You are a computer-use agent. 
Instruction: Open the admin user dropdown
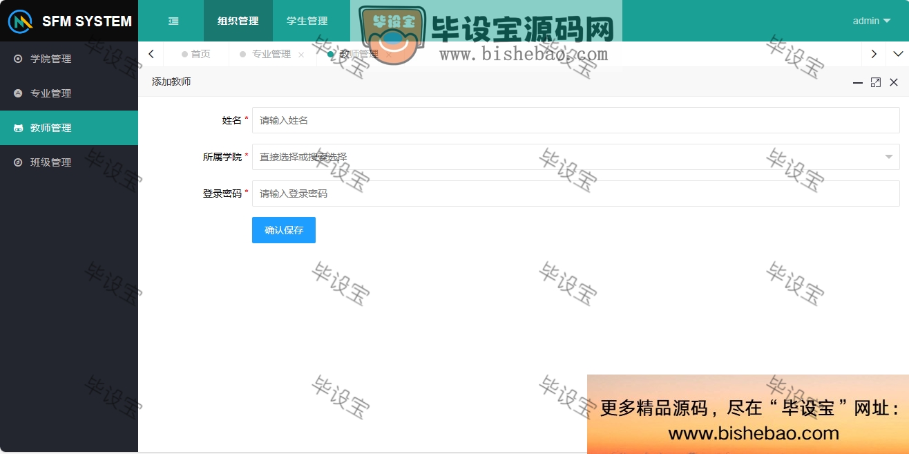click(871, 21)
